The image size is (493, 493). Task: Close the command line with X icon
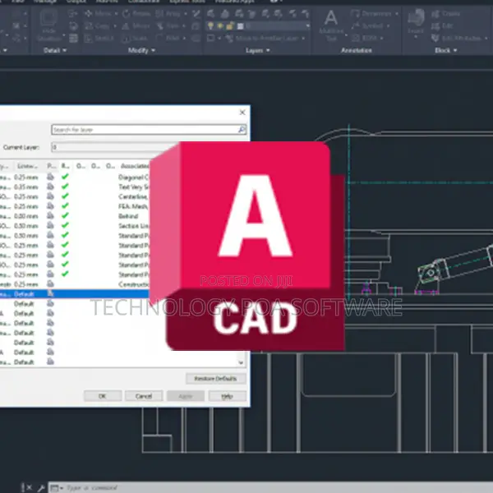[x=30, y=488]
